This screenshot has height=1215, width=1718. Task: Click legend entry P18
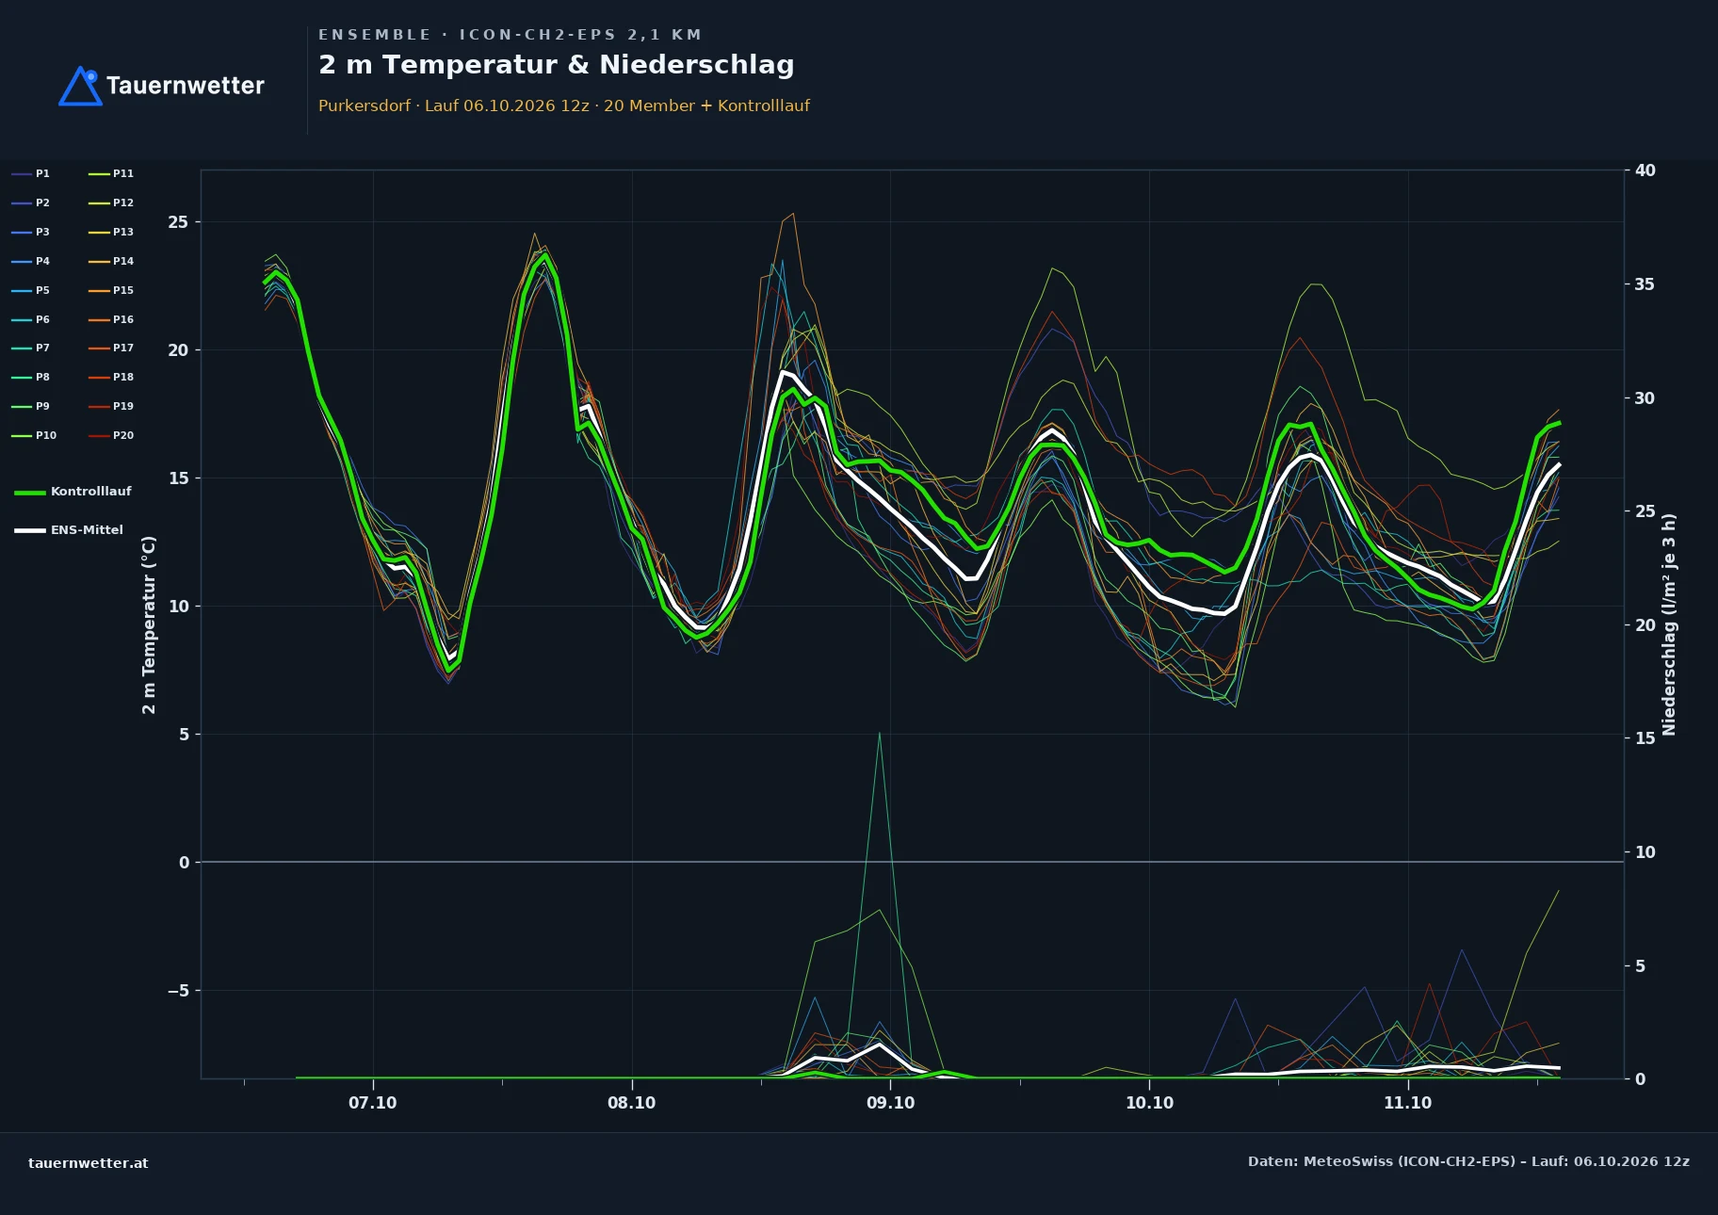click(x=111, y=377)
